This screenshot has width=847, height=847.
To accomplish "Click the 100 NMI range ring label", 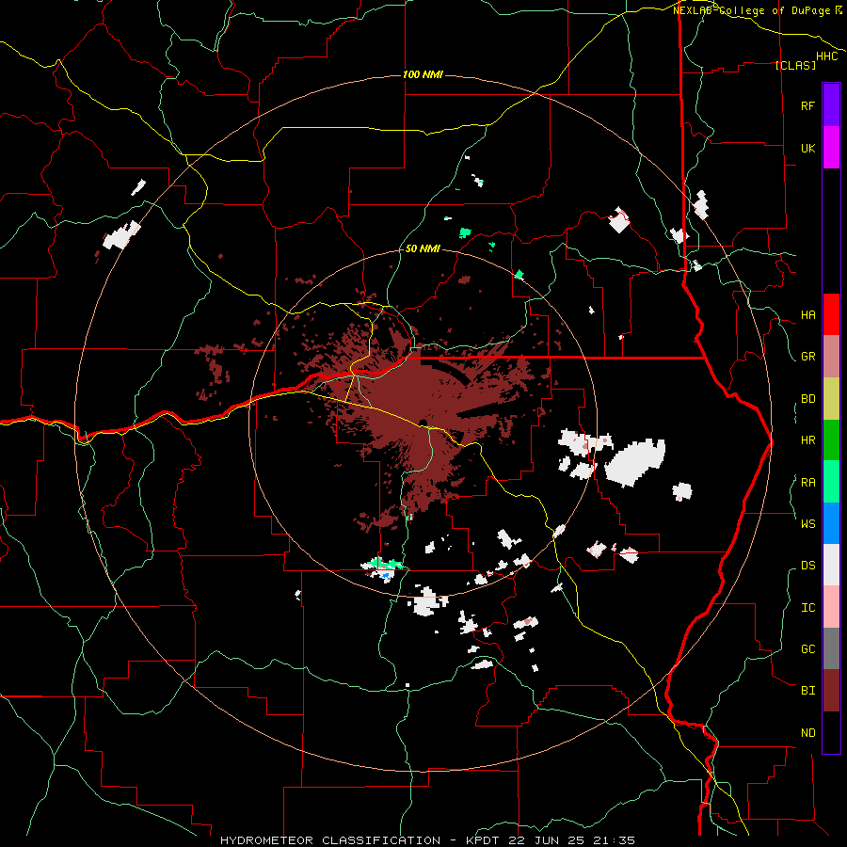I will (423, 74).
